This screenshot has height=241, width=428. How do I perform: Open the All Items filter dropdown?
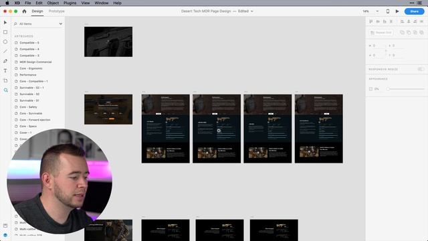tap(61, 24)
